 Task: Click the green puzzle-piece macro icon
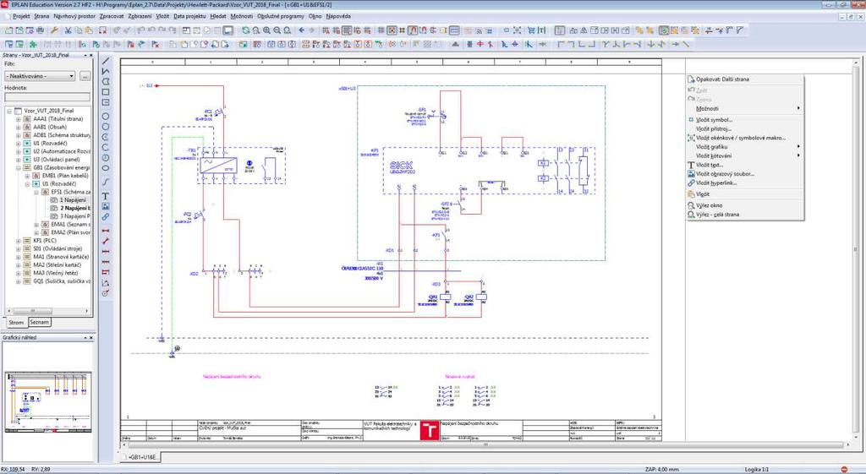pyautogui.click(x=33, y=44)
